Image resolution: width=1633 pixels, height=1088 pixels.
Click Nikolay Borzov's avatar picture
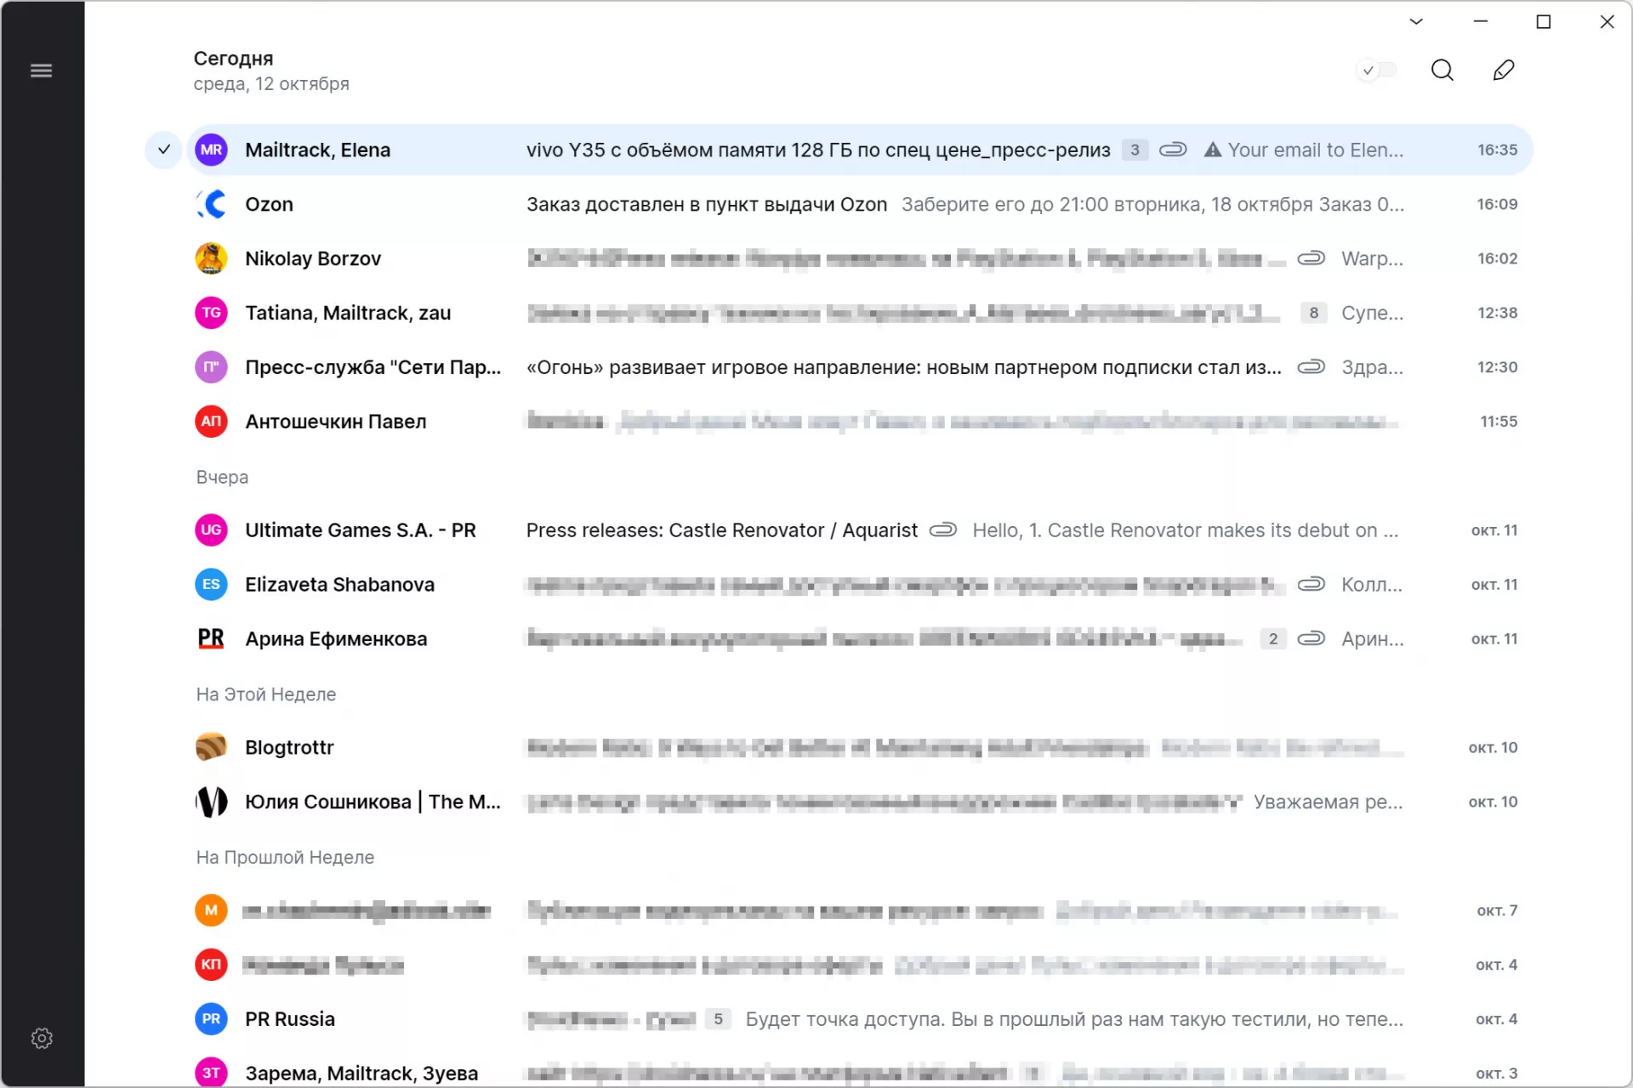(211, 258)
